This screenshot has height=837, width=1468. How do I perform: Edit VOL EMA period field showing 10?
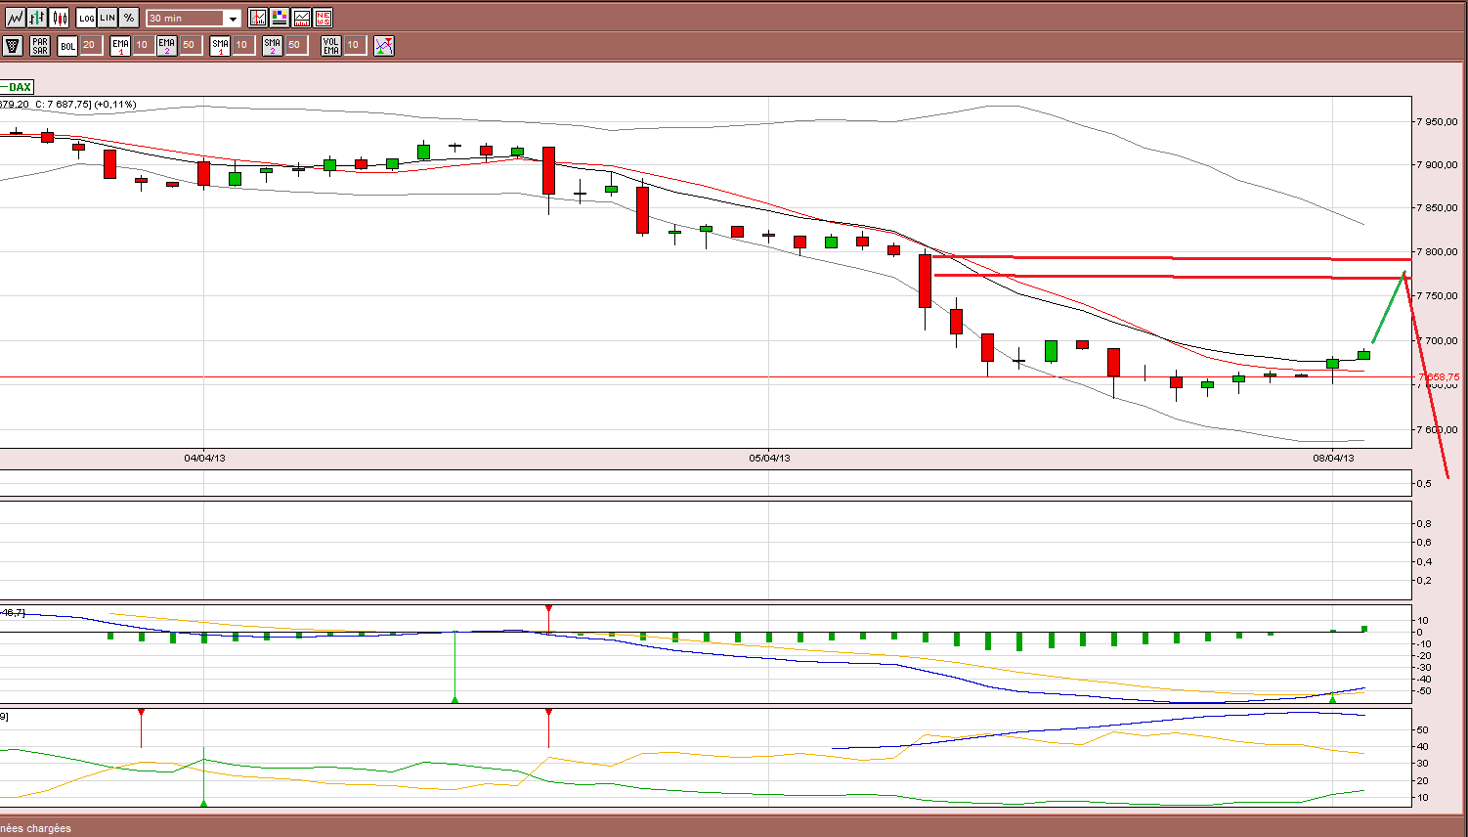[x=354, y=45]
